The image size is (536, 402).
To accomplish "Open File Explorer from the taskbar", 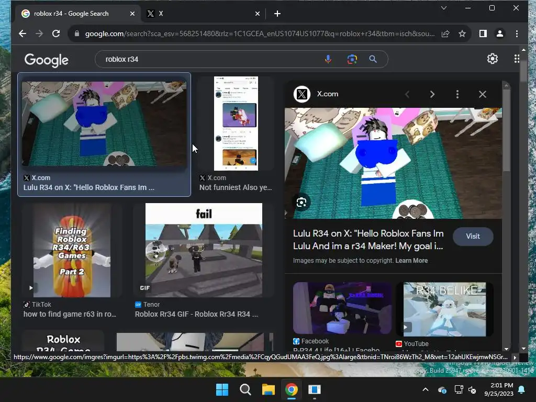I will tap(269, 389).
